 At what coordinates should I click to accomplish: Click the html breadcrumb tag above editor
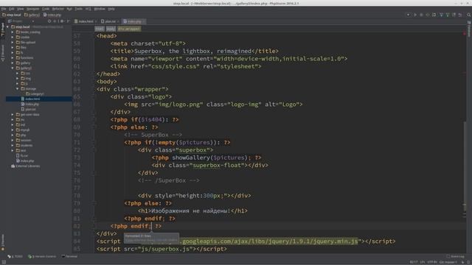tap(100, 29)
